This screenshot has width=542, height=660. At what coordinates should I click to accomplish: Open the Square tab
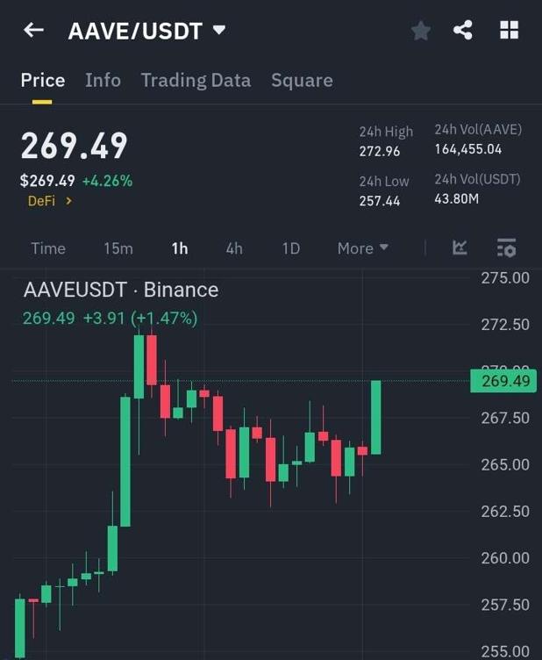302,80
